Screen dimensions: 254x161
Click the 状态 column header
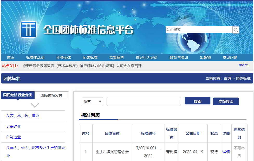click(x=214, y=133)
